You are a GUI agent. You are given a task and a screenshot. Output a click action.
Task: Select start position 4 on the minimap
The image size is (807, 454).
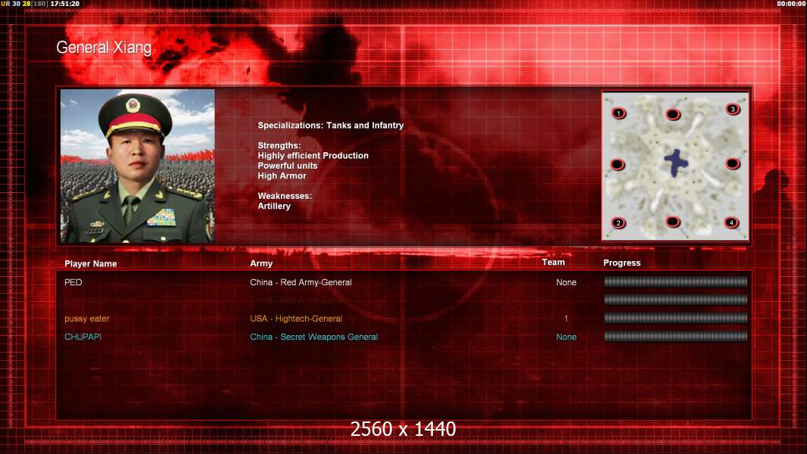731,222
